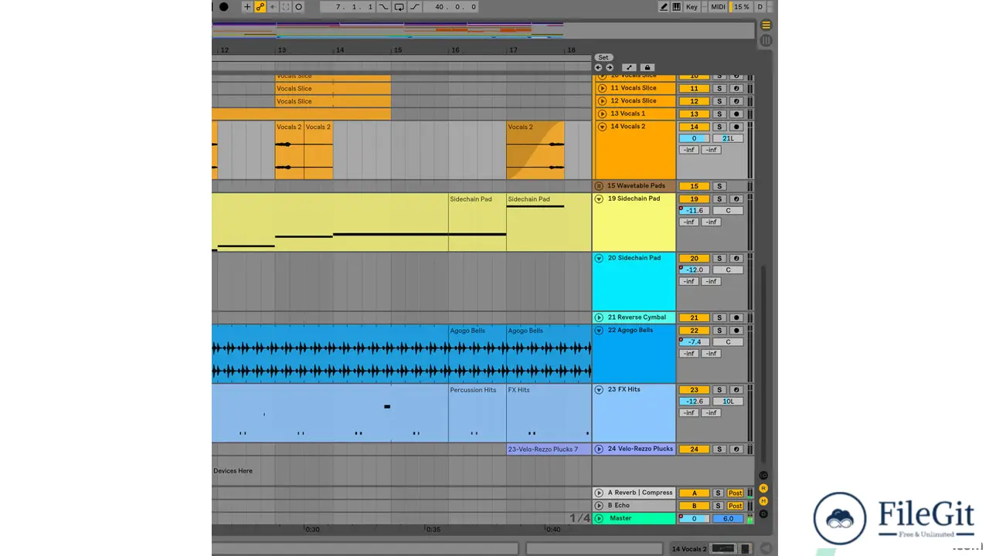Toggle the yellow automation arm icon

260,7
